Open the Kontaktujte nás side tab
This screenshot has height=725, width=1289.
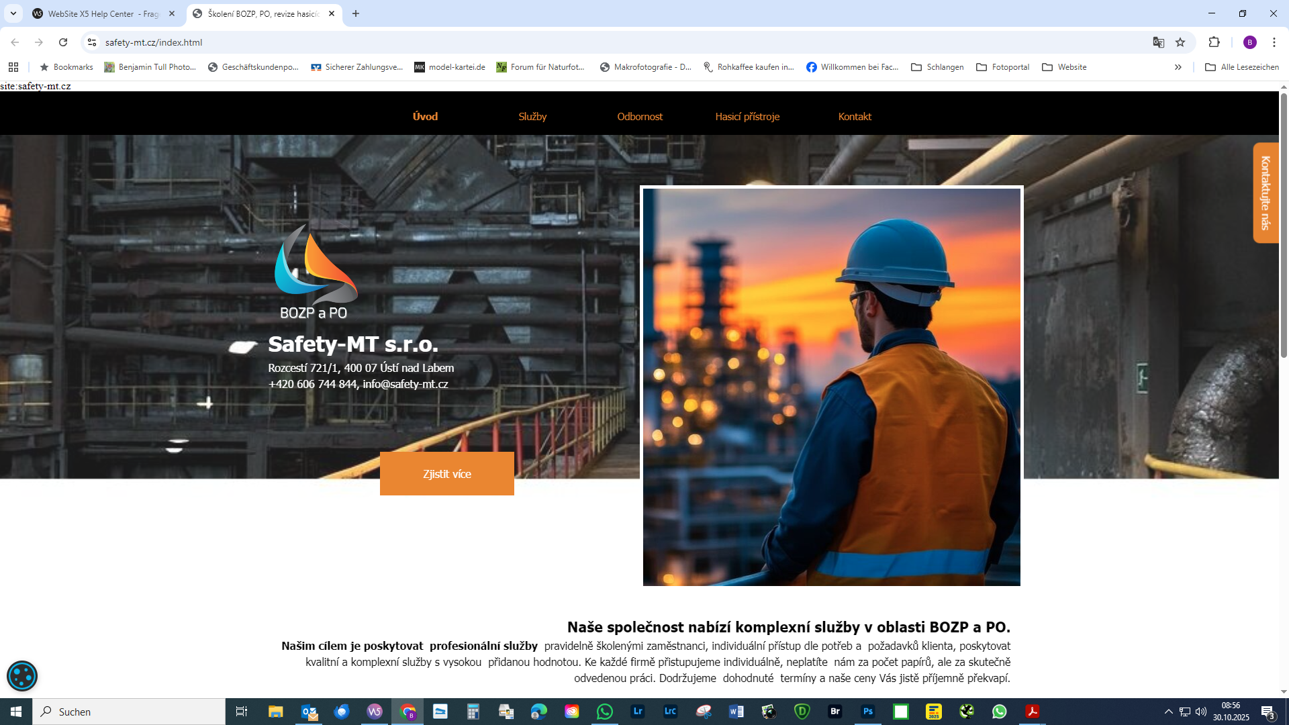(x=1266, y=193)
